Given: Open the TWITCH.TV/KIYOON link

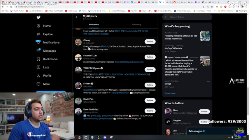Looking at the screenshot, I should click(x=113, y=74).
